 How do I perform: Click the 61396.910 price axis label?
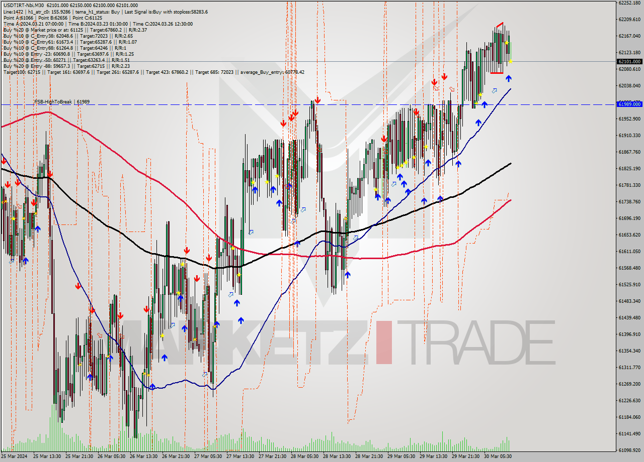click(x=629, y=334)
